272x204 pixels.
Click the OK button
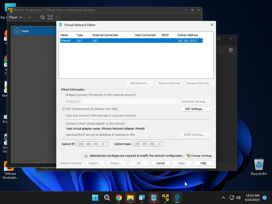click(x=139, y=163)
